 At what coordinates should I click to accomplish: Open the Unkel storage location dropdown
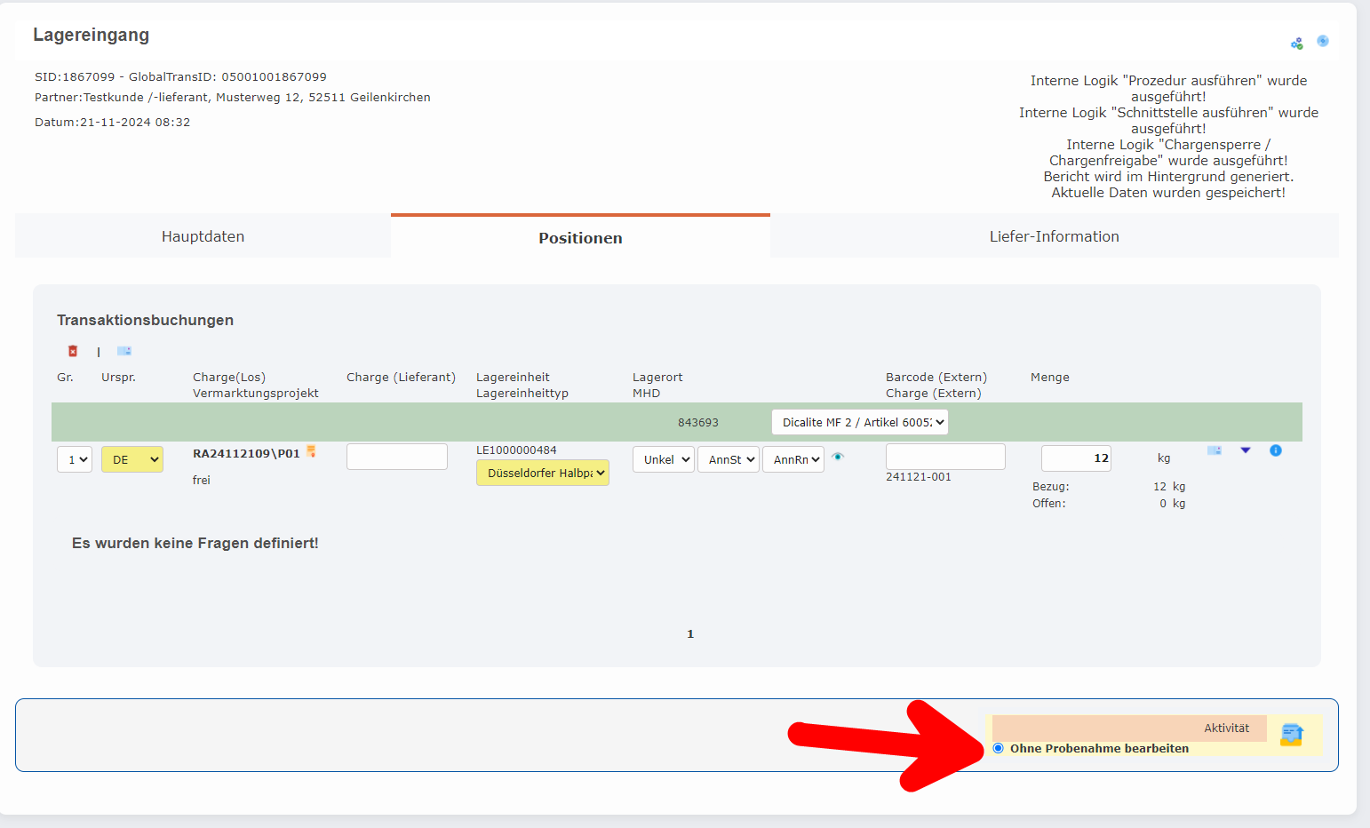click(663, 459)
